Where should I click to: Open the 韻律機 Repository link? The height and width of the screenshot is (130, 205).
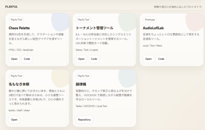pos(84,120)
